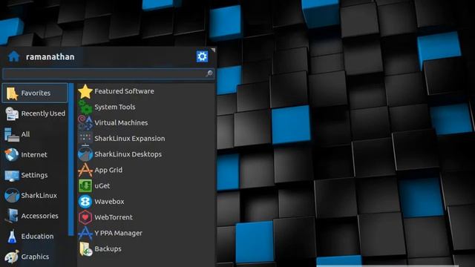Click the Wavebox blue icon

85,201
